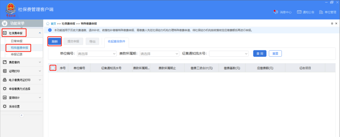Screen dimensions: 340x137
Task: Click the 通知公告 envelope icon
Action: point(299,12)
